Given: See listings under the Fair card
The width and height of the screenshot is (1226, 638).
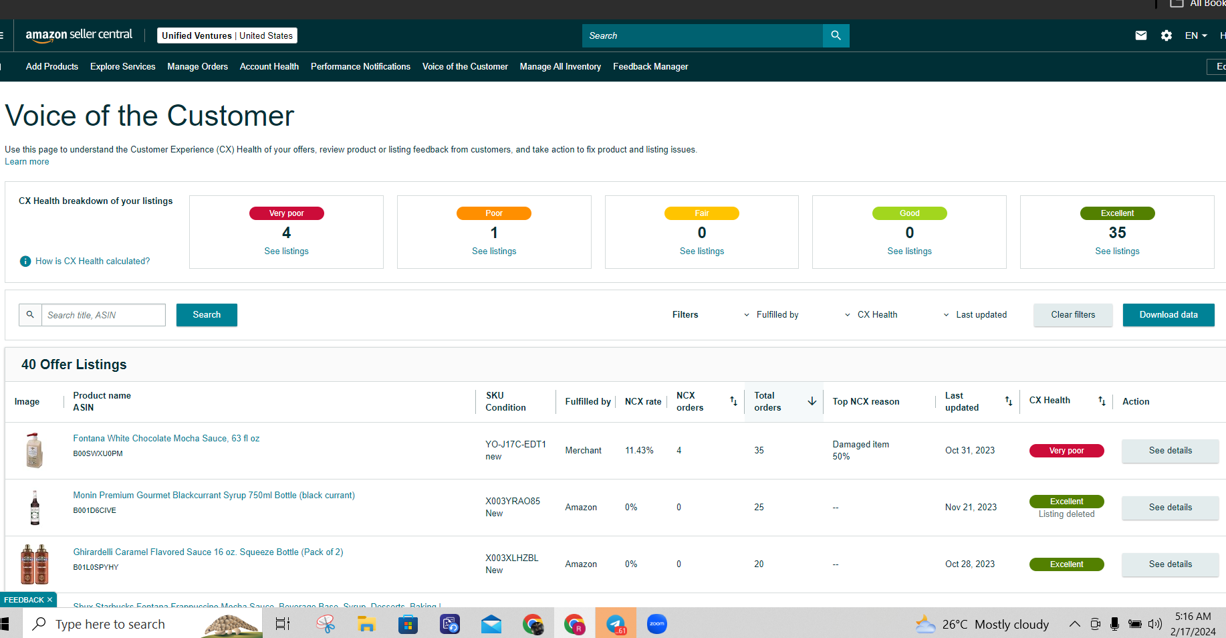Looking at the screenshot, I should click(x=702, y=251).
